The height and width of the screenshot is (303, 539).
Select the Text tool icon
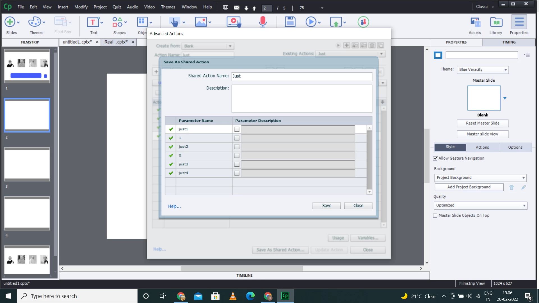click(93, 22)
